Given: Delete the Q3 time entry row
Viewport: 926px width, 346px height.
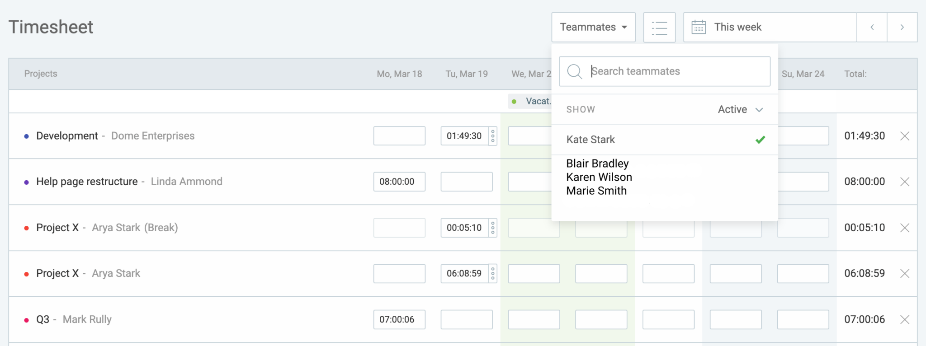Looking at the screenshot, I should 905,319.
